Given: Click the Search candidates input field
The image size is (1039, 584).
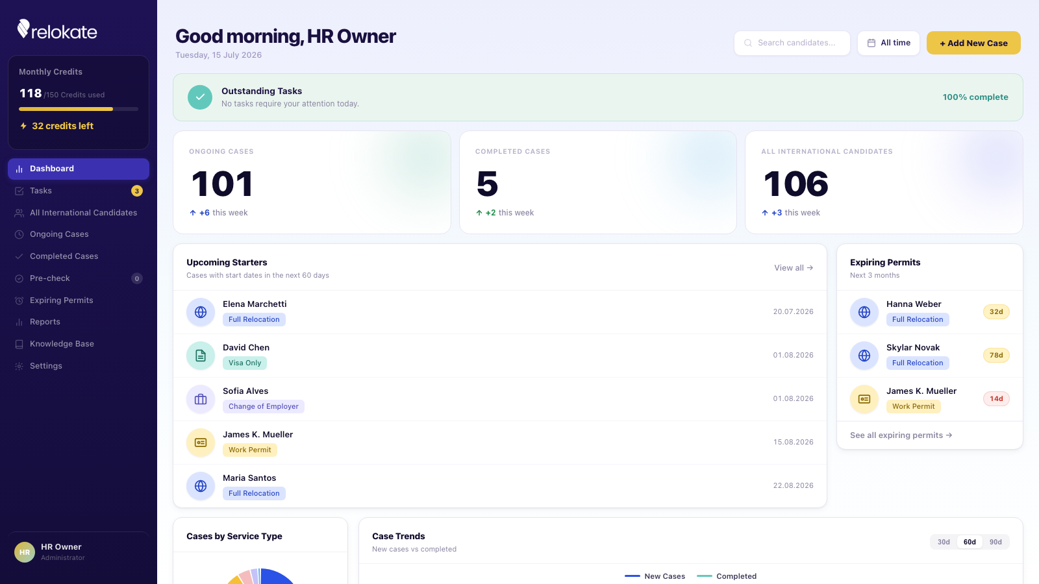Looking at the screenshot, I should pyautogui.click(x=792, y=43).
